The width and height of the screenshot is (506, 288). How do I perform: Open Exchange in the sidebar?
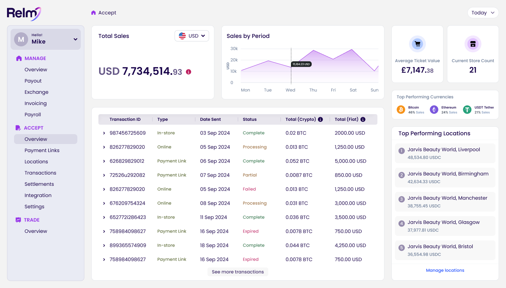37,92
